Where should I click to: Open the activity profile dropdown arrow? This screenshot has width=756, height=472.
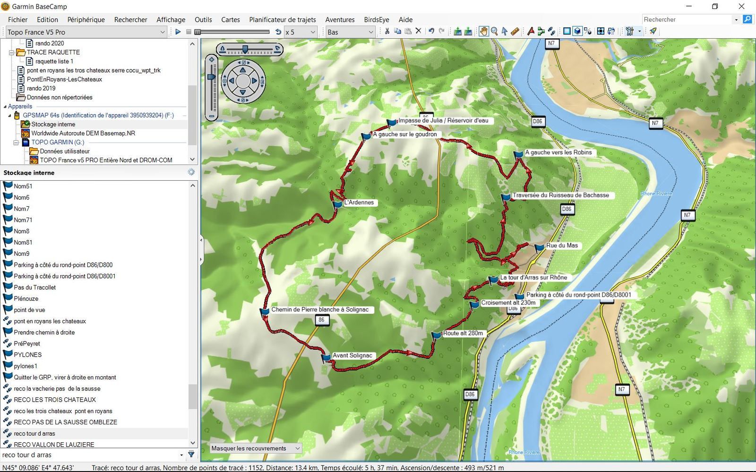(639, 32)
